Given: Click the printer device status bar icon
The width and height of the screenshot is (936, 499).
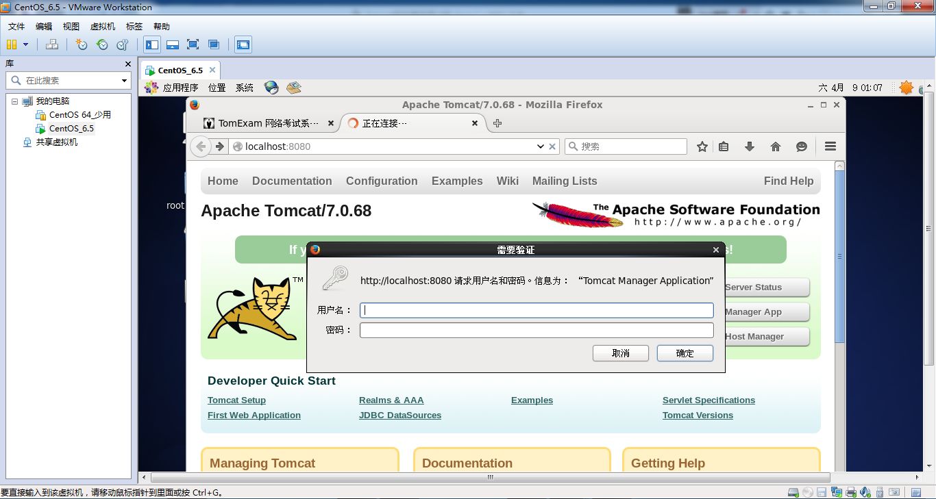Looking at the screenshot, I should (850, 492).
